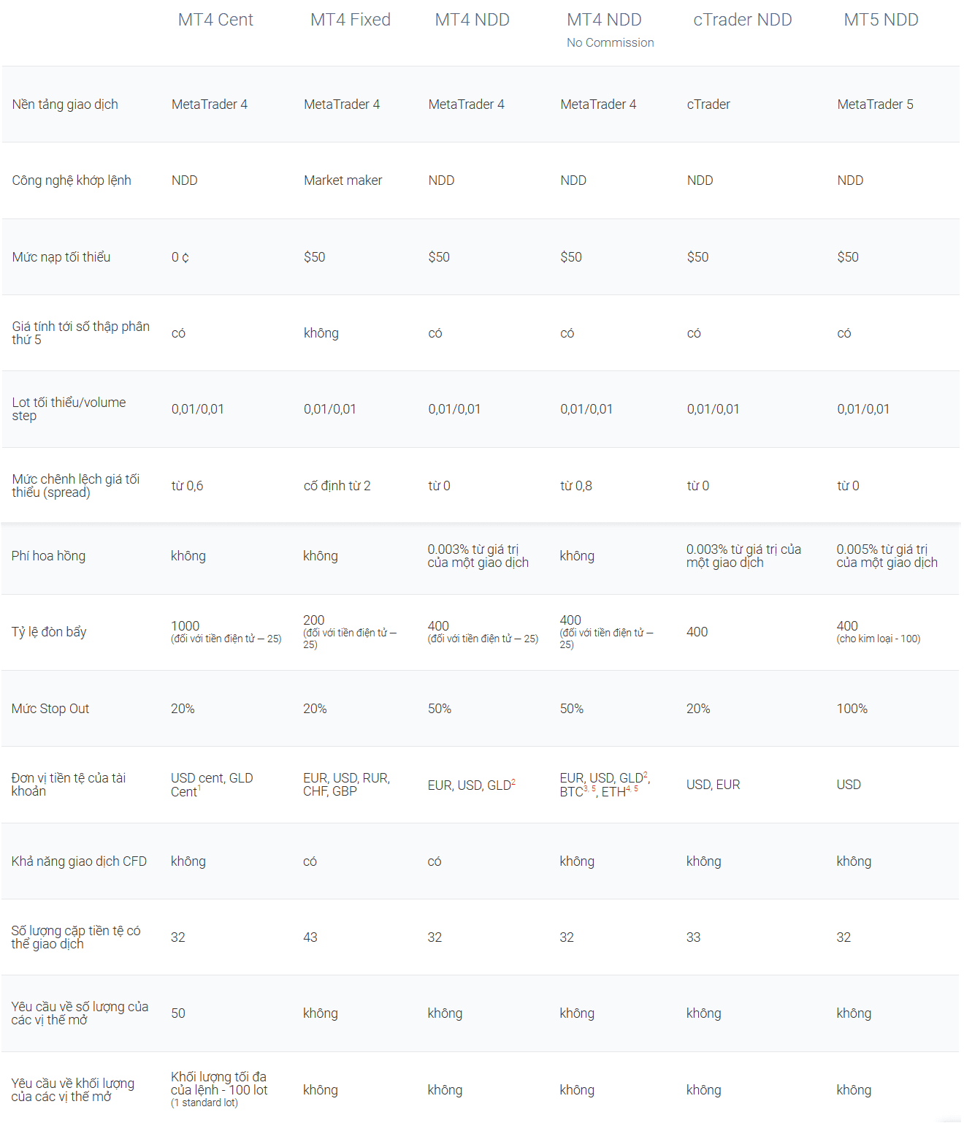964x1123 pixels.
Task: Click the "Mức Stop Out" row label
Action: click(50, 709)
